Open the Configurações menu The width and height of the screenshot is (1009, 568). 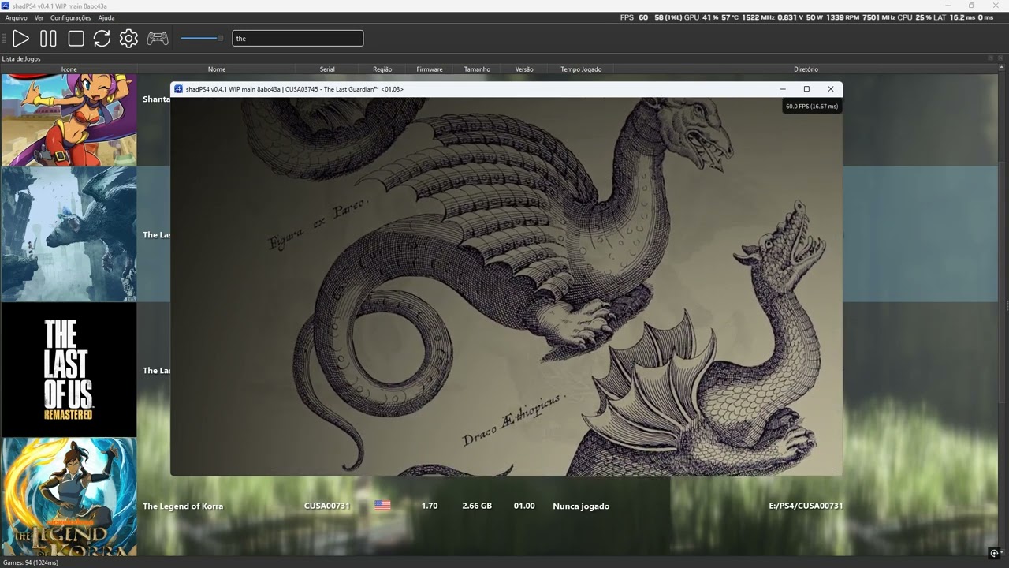click(71, 17)
